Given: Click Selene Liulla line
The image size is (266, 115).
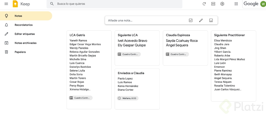Looking at the screenshot, I should [x=77, y=70].
